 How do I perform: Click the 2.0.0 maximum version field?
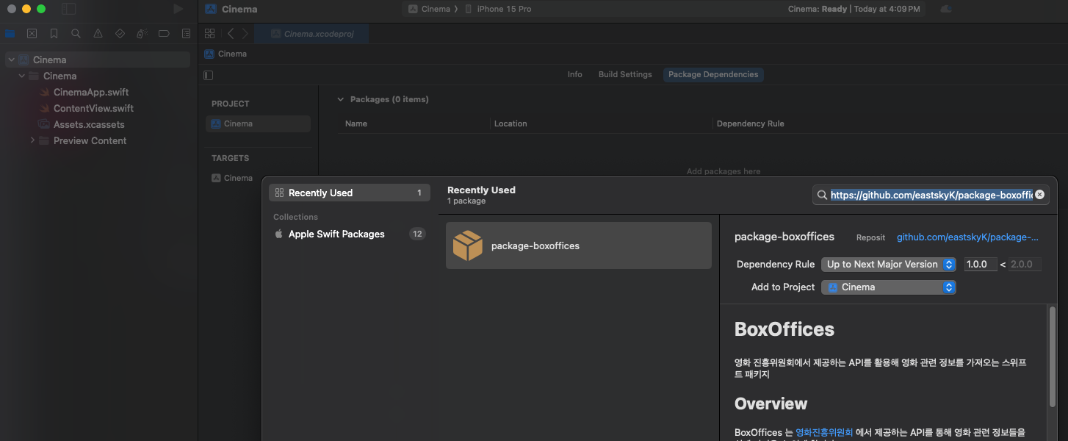click(x=1025, y=264)
